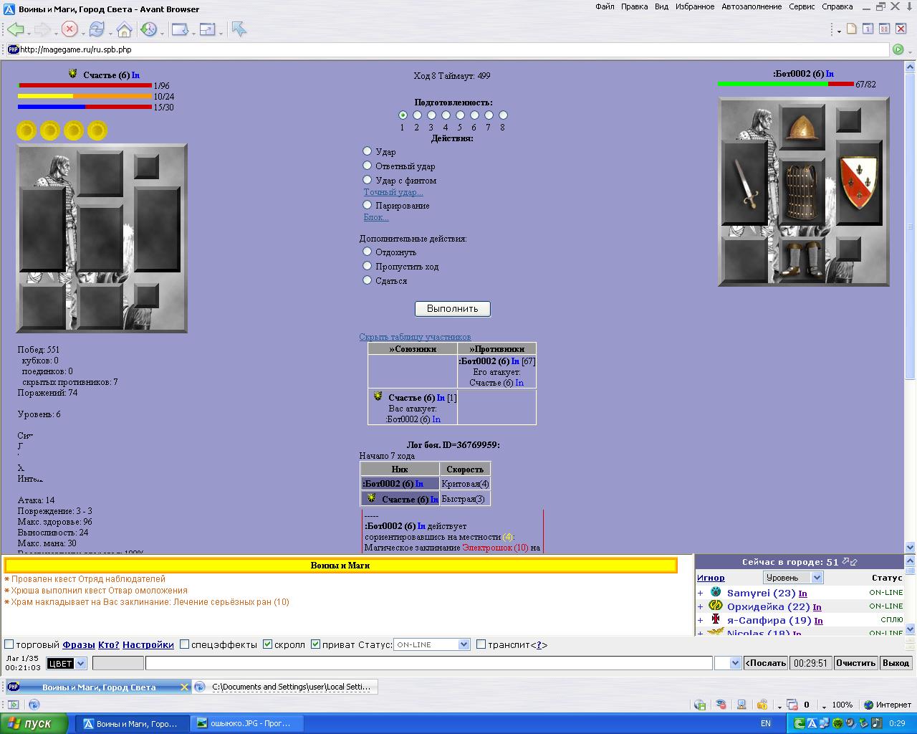Choose Удар с финтом radio option
This screenshot has height=734, width=917.
(368, 180)
